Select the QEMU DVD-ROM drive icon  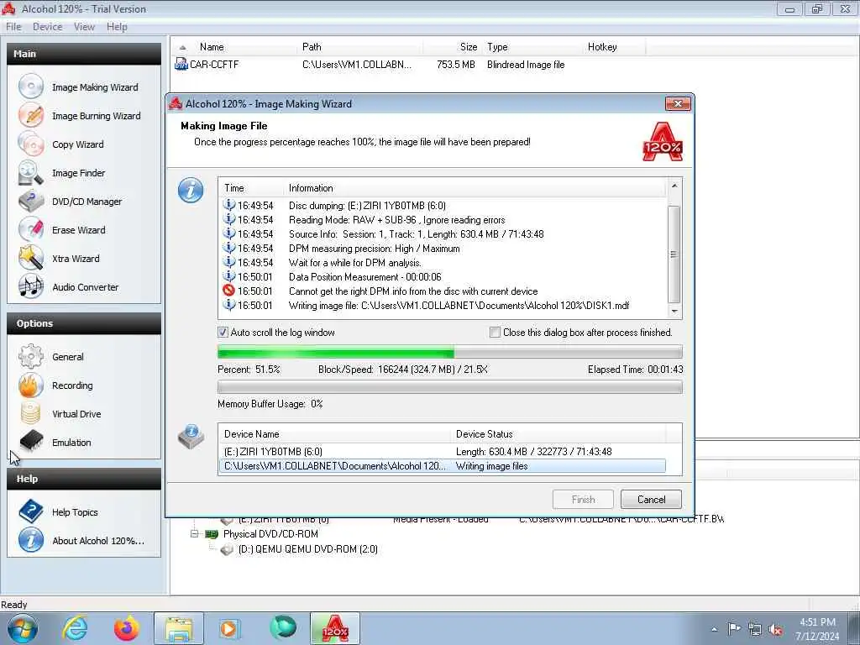(x=227, y=549)
